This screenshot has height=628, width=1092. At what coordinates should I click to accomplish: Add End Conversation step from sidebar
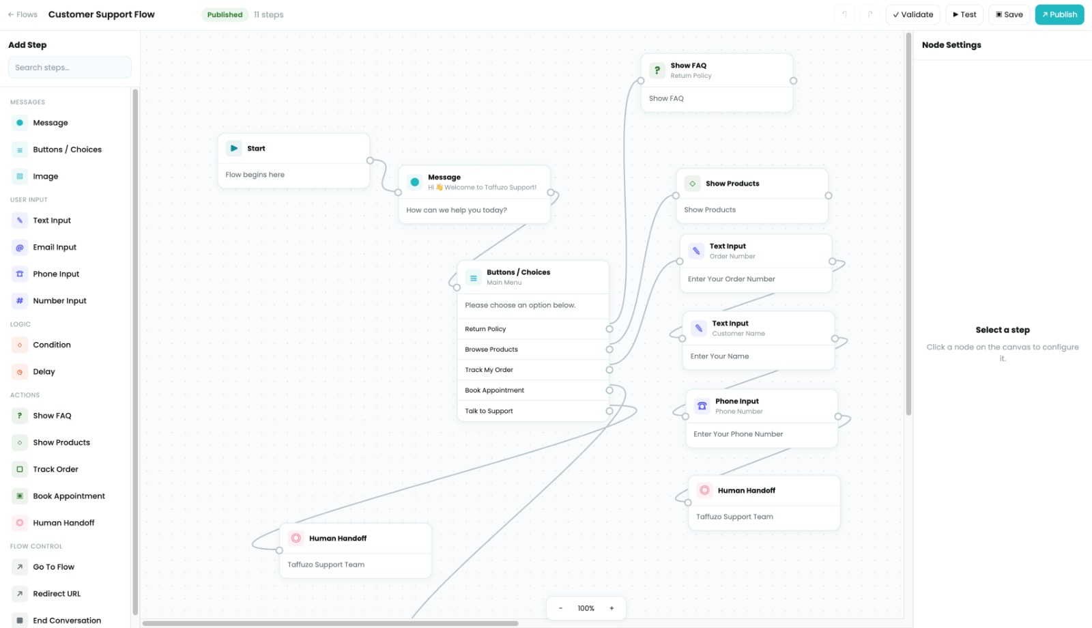click(66, 620)
